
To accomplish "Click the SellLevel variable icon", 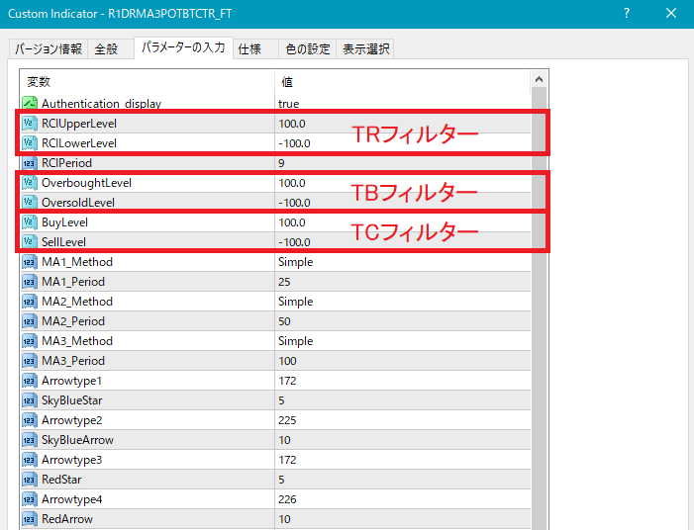I will pyautogui.click(x=30, y=242).
